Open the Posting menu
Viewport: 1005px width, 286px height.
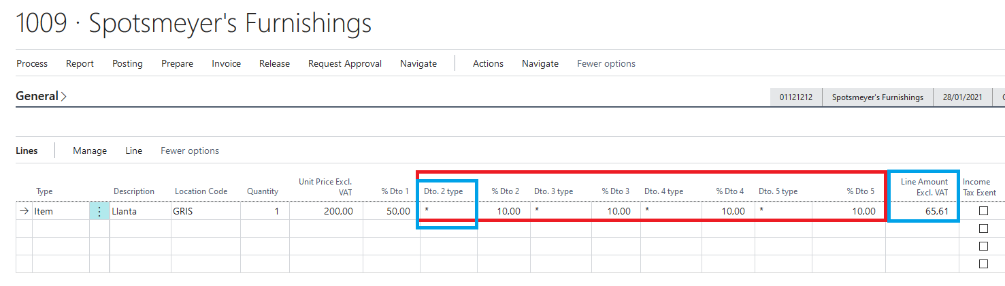[127, 63]
